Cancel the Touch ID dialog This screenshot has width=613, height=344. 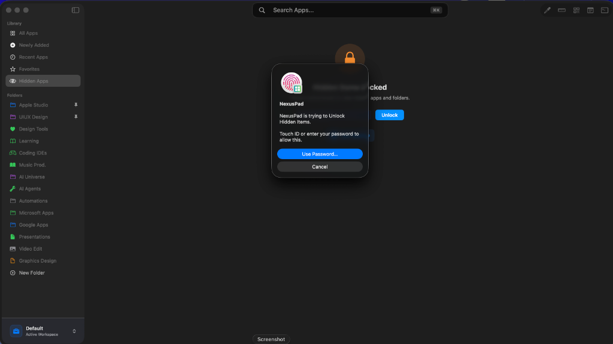click(320, 167)
